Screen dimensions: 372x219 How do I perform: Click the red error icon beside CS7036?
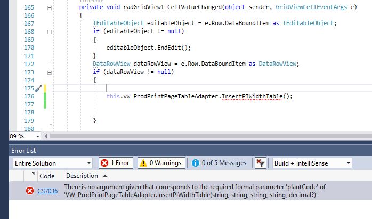(30, 191)
